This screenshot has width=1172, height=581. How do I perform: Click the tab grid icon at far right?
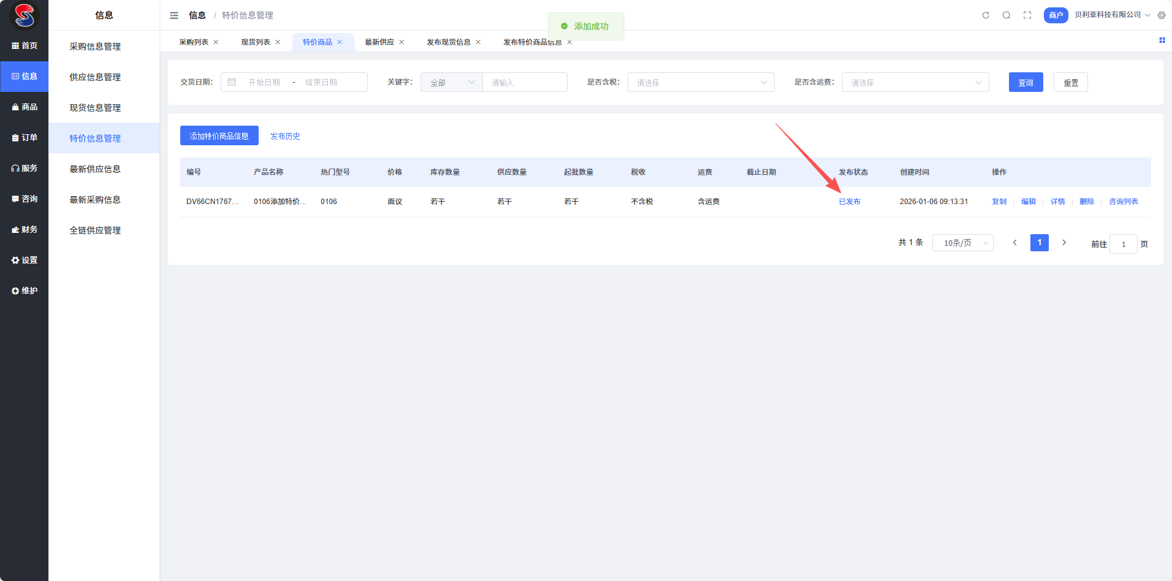tap(1162, 40)
